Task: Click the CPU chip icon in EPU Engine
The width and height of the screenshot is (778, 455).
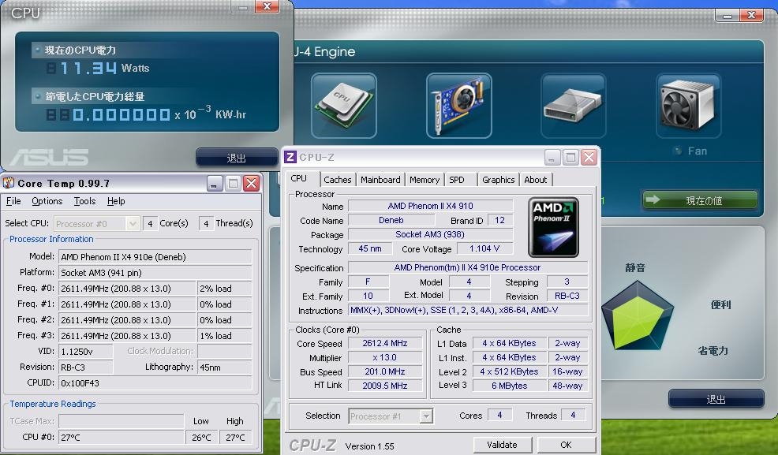Action: tap(342, 105)
